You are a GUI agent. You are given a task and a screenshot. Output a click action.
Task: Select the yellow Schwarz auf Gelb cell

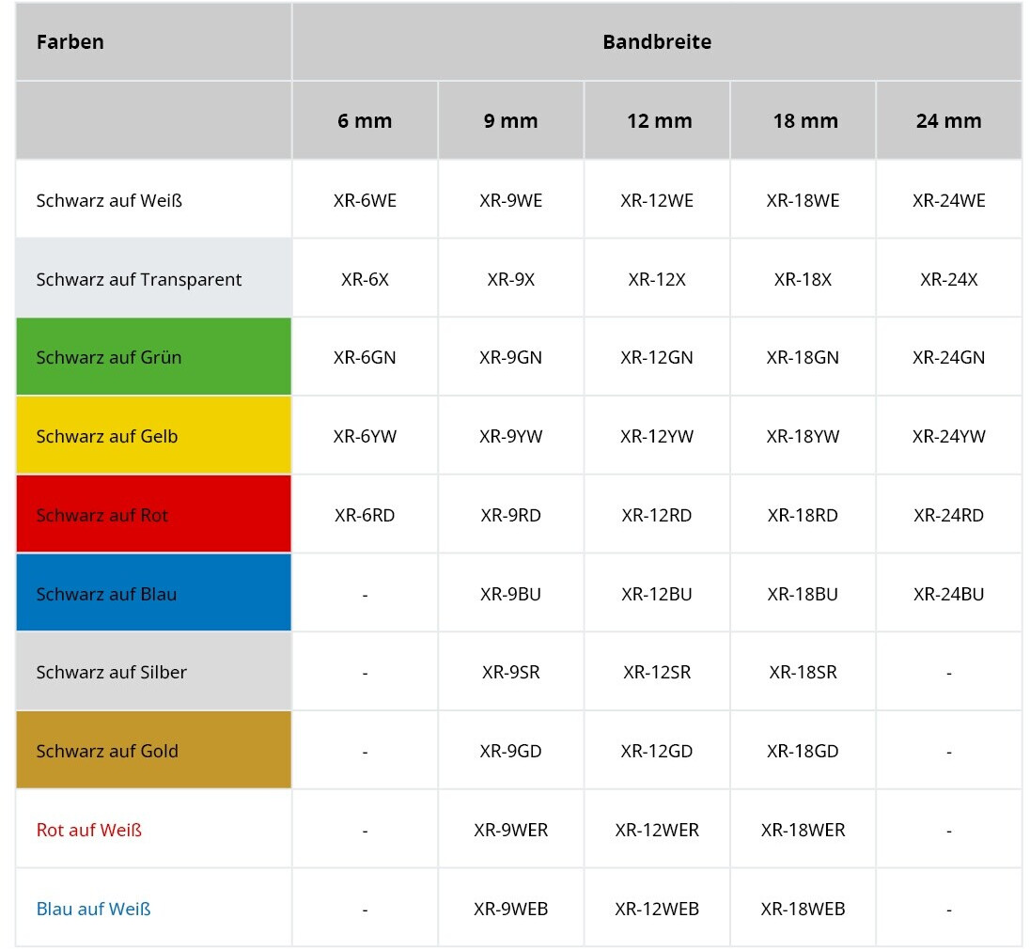tap(153, 436)
